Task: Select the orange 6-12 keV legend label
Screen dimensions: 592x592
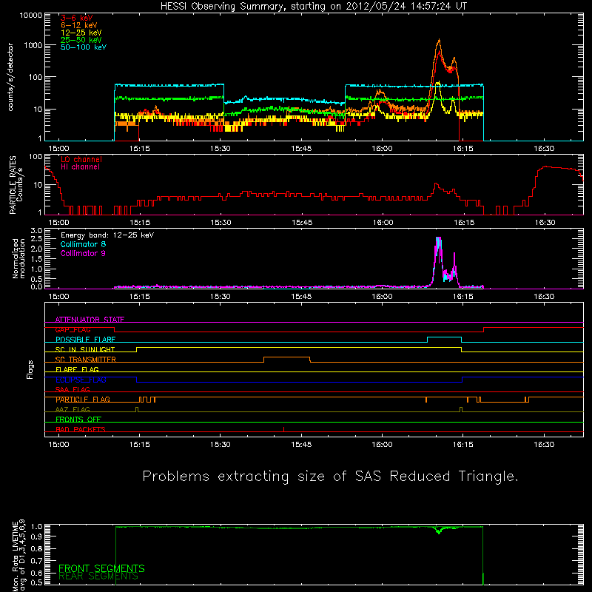Action: [79, 25]
